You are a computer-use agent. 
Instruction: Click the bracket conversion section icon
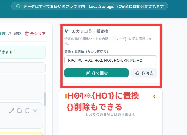point(67,31)
